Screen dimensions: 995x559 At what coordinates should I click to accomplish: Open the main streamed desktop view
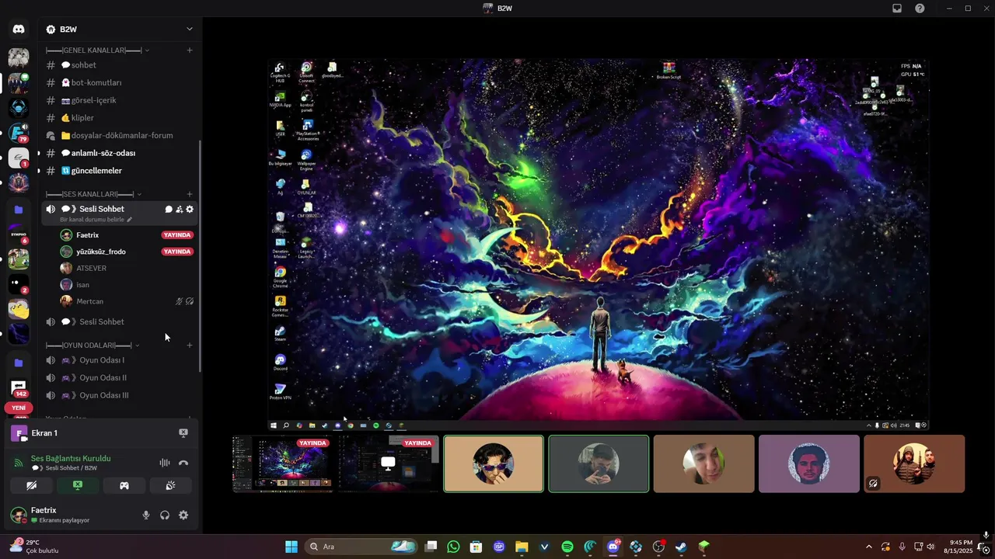[x=599, y=245]
